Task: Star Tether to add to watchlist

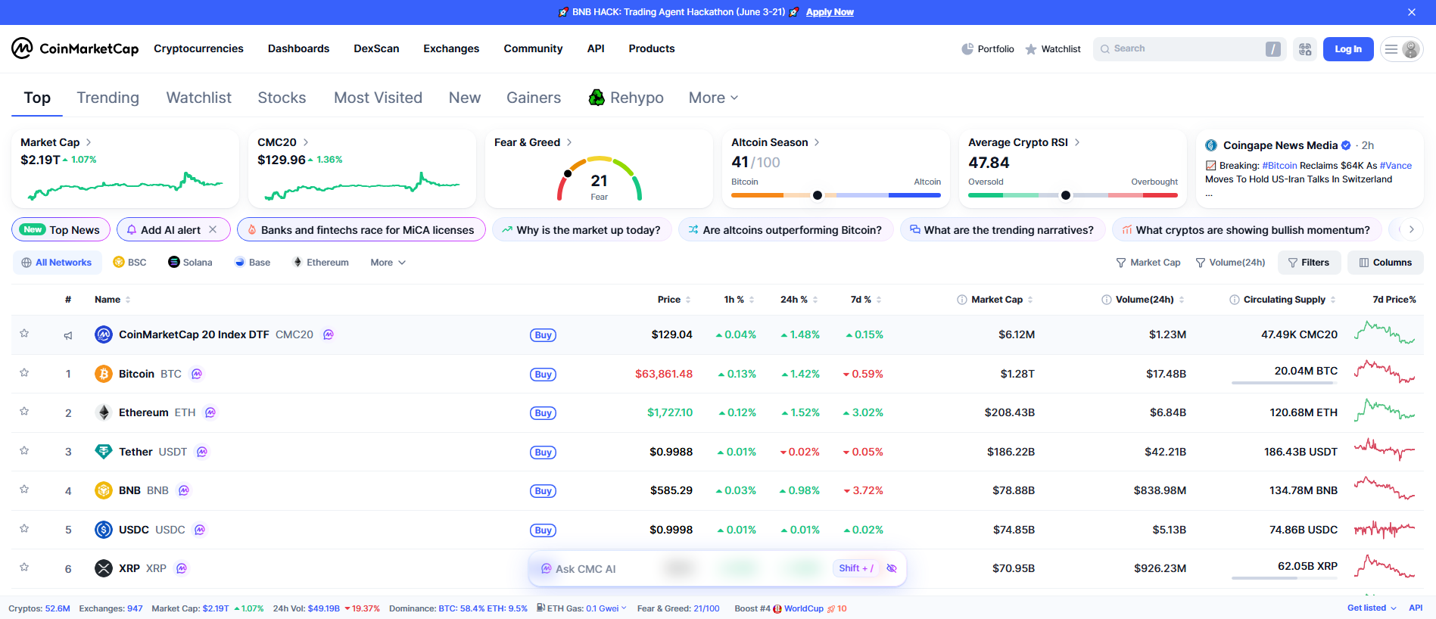Action: click(24, 450)
